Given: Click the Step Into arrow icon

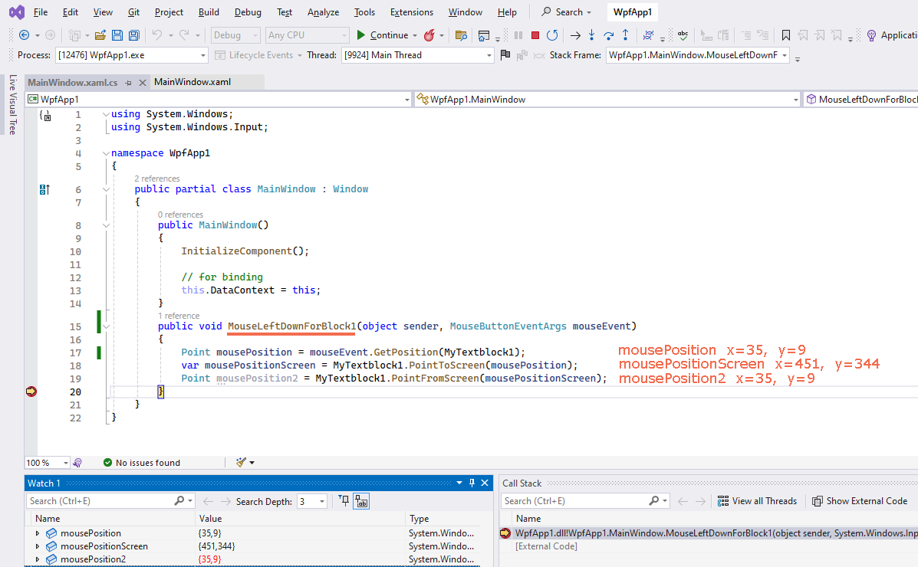Looking at the screenshot, I should coord(591,35).
